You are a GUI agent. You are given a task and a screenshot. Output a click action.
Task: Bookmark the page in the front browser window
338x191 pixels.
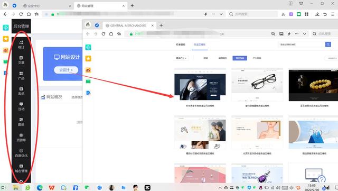click(119, 34)
